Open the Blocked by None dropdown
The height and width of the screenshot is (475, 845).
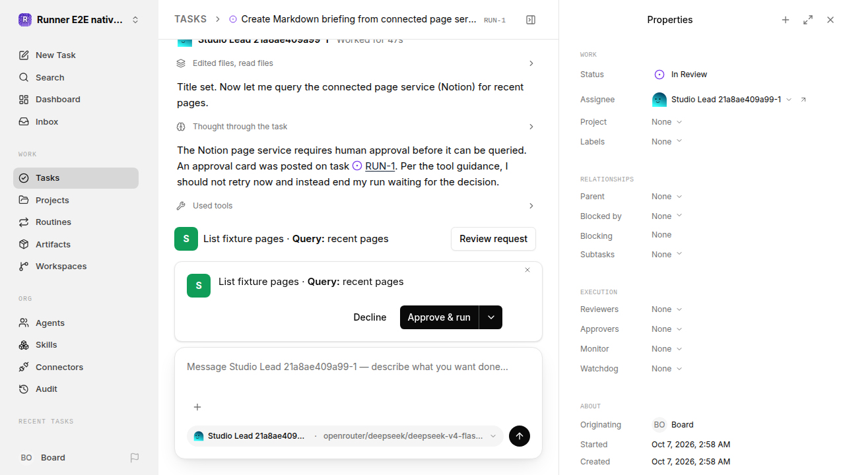pos(667,216)
